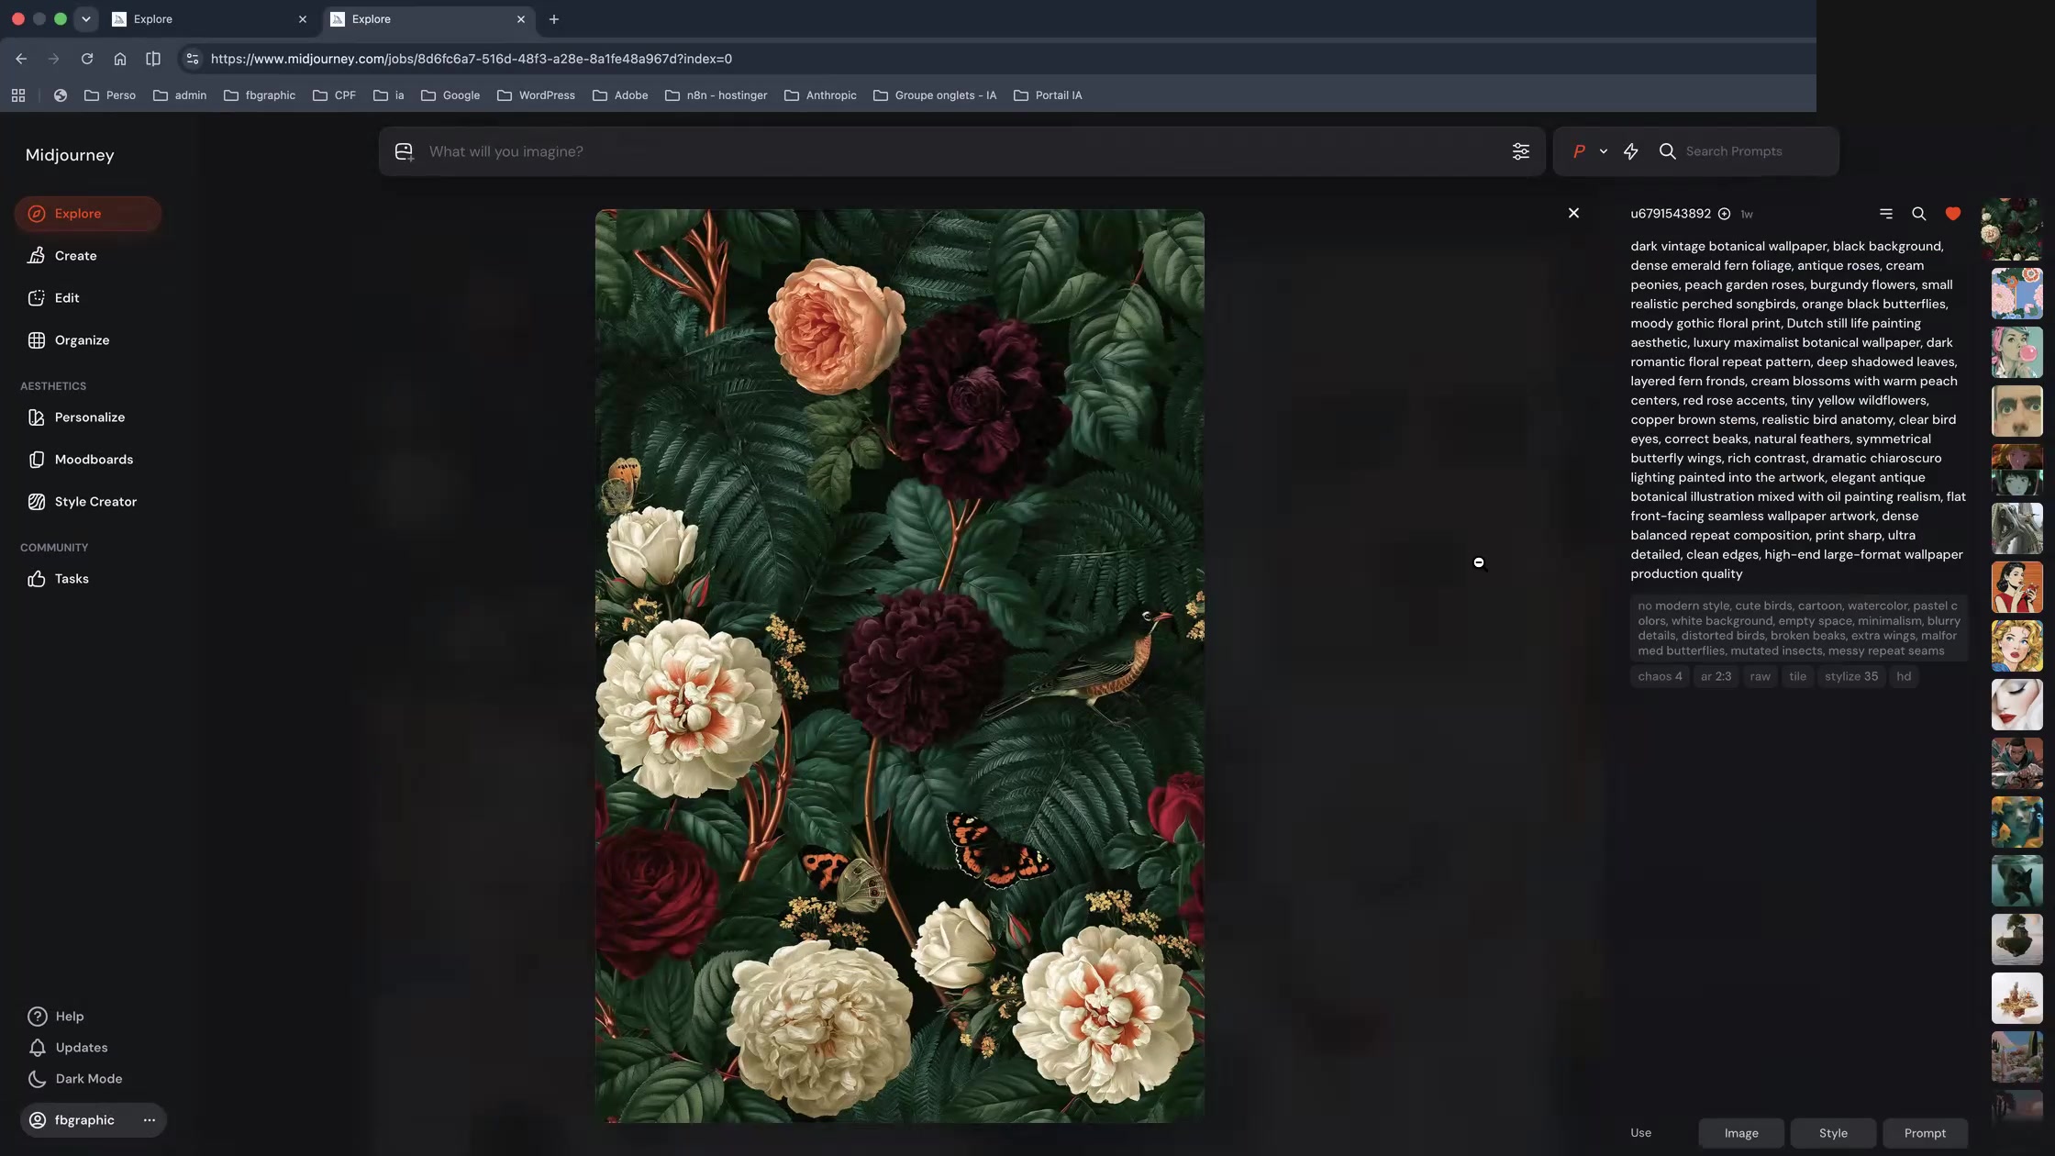Open the bubblegum girl thumbnail
The width and height of the screenshot is (2055, 1156).
2016,352
